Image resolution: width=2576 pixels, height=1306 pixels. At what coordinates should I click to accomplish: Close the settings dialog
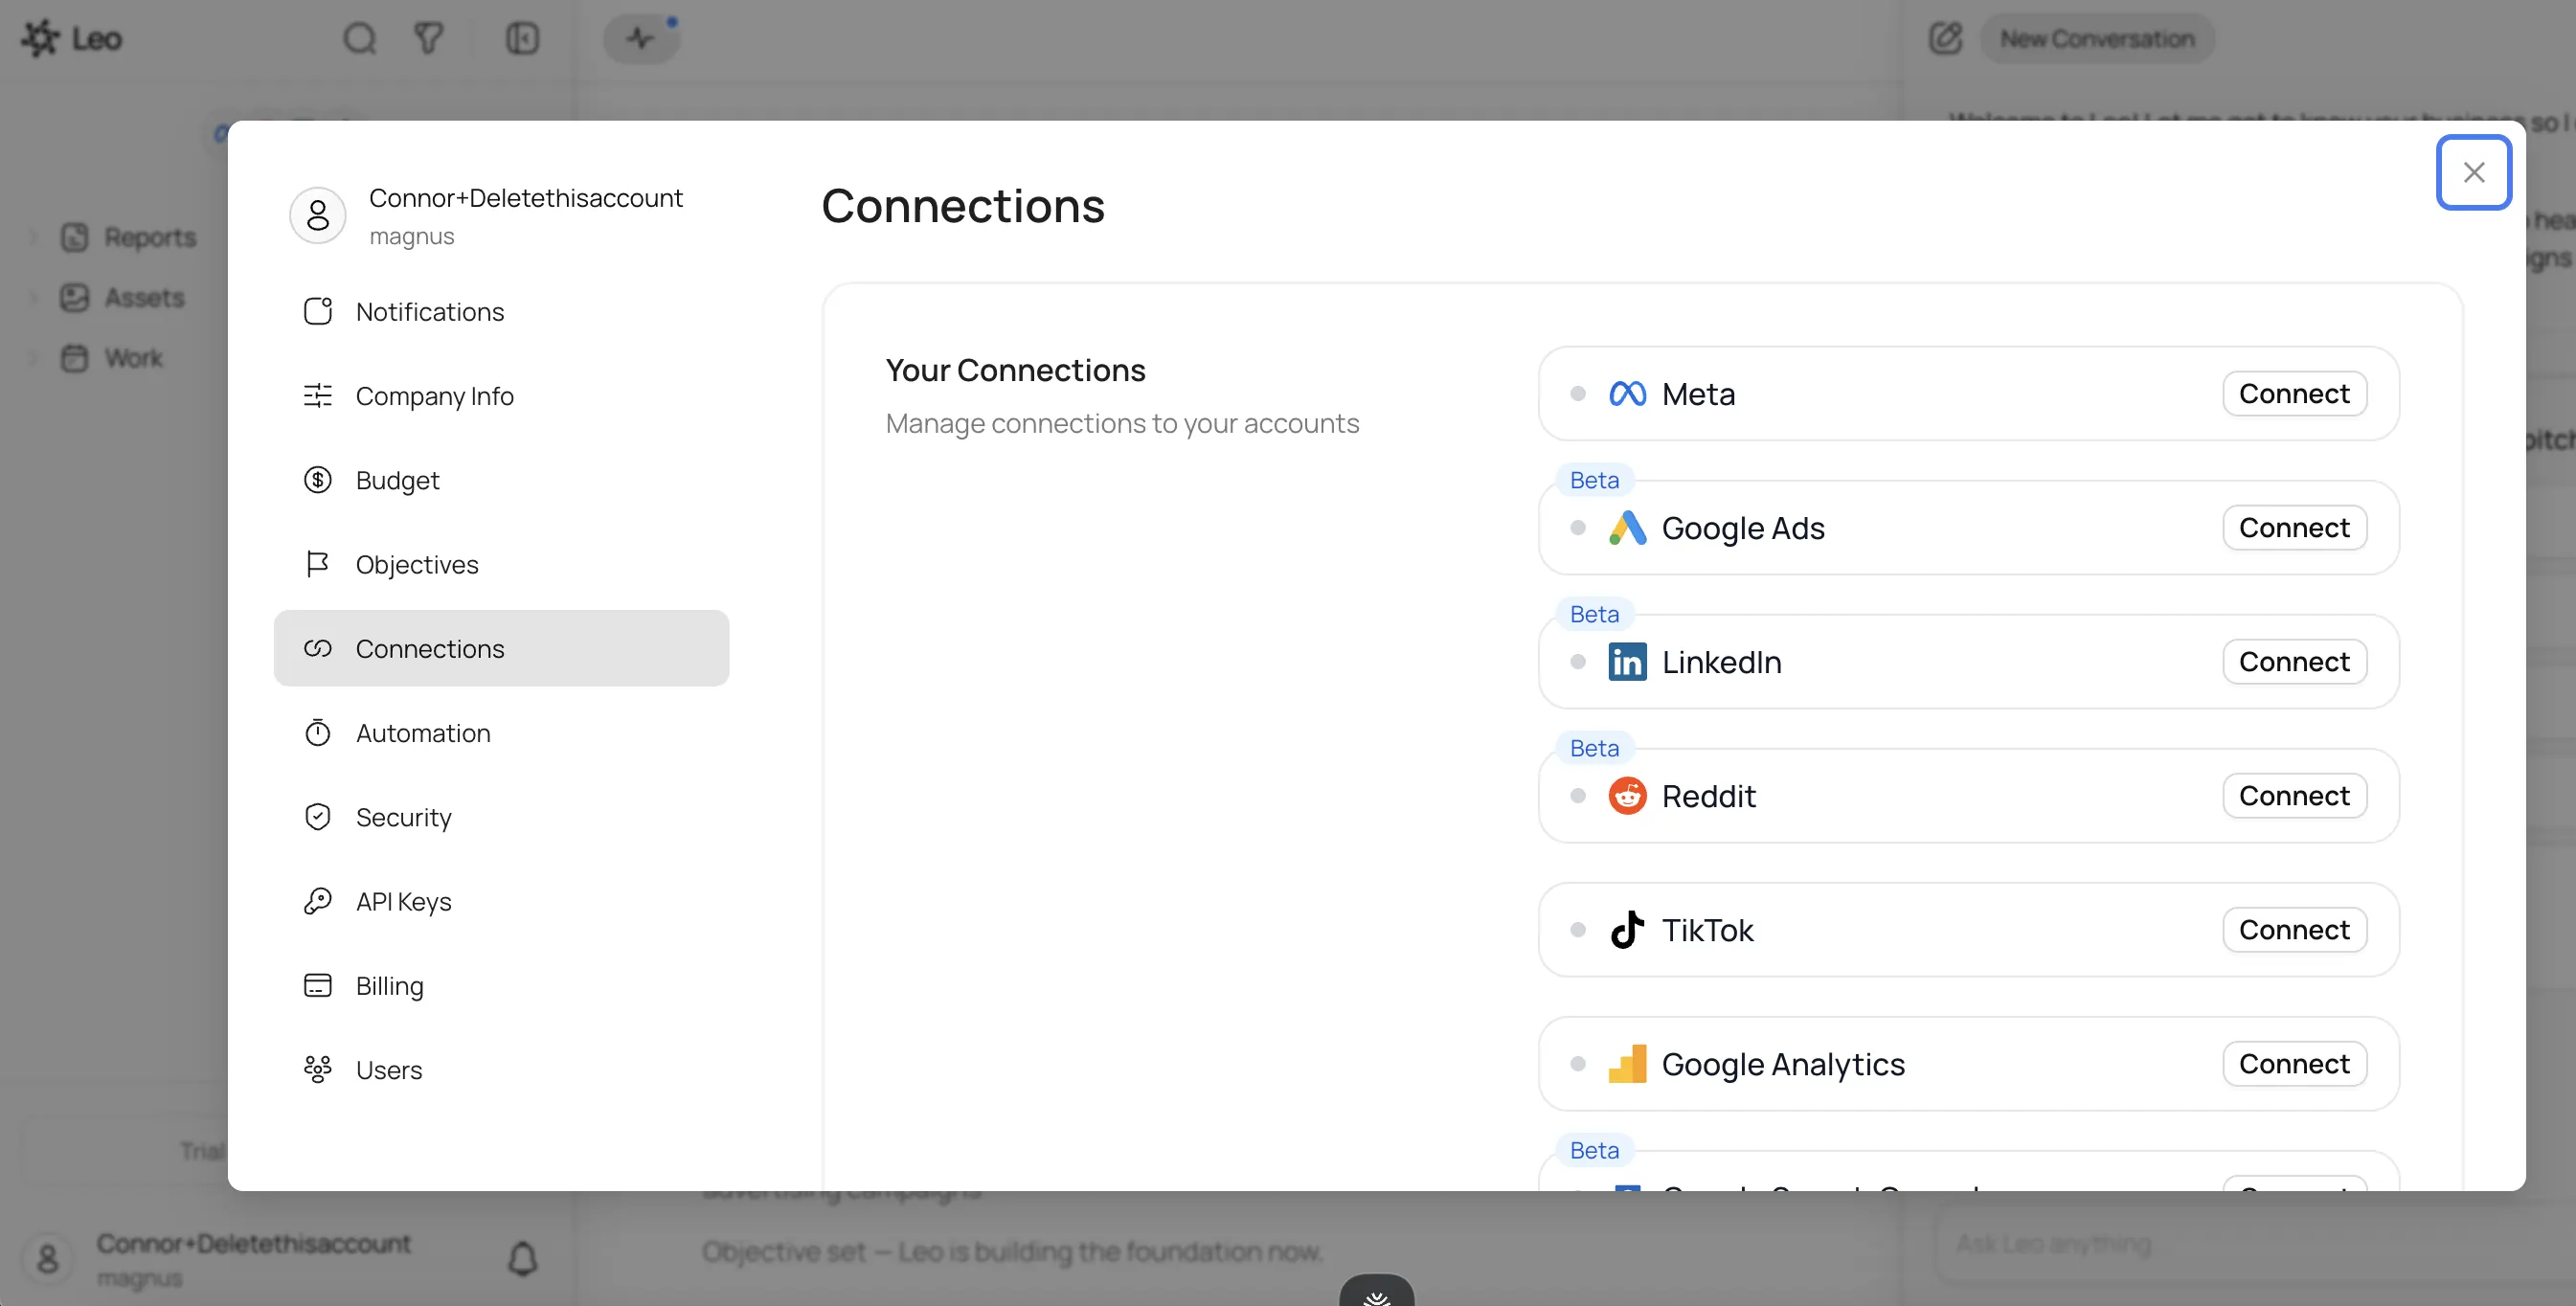tap(2473, 172)
